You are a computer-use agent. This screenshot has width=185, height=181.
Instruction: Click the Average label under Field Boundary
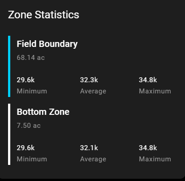tap(93, 91)
